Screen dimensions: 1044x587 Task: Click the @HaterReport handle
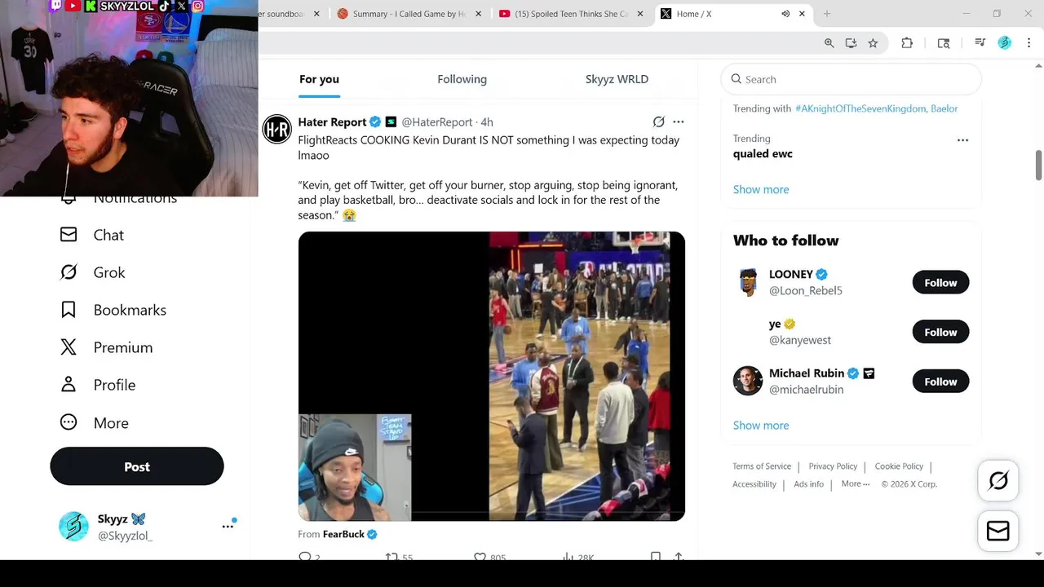click(436, 121)
